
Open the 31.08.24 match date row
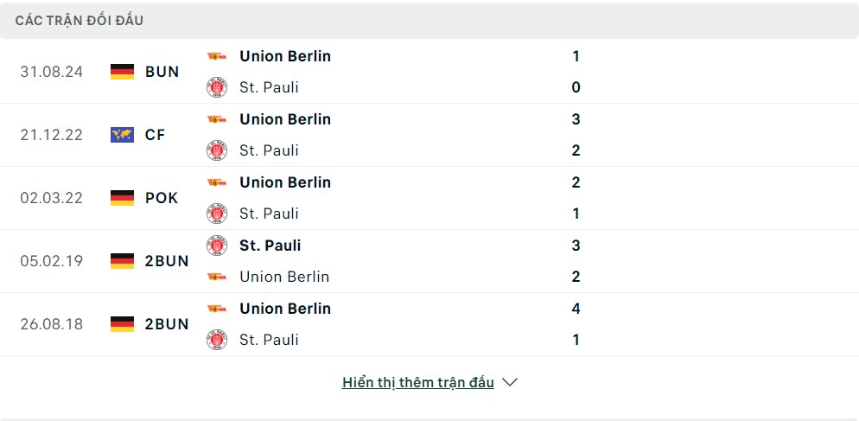429,72
